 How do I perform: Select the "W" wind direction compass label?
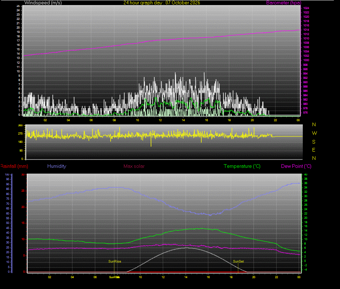point(314,133)
